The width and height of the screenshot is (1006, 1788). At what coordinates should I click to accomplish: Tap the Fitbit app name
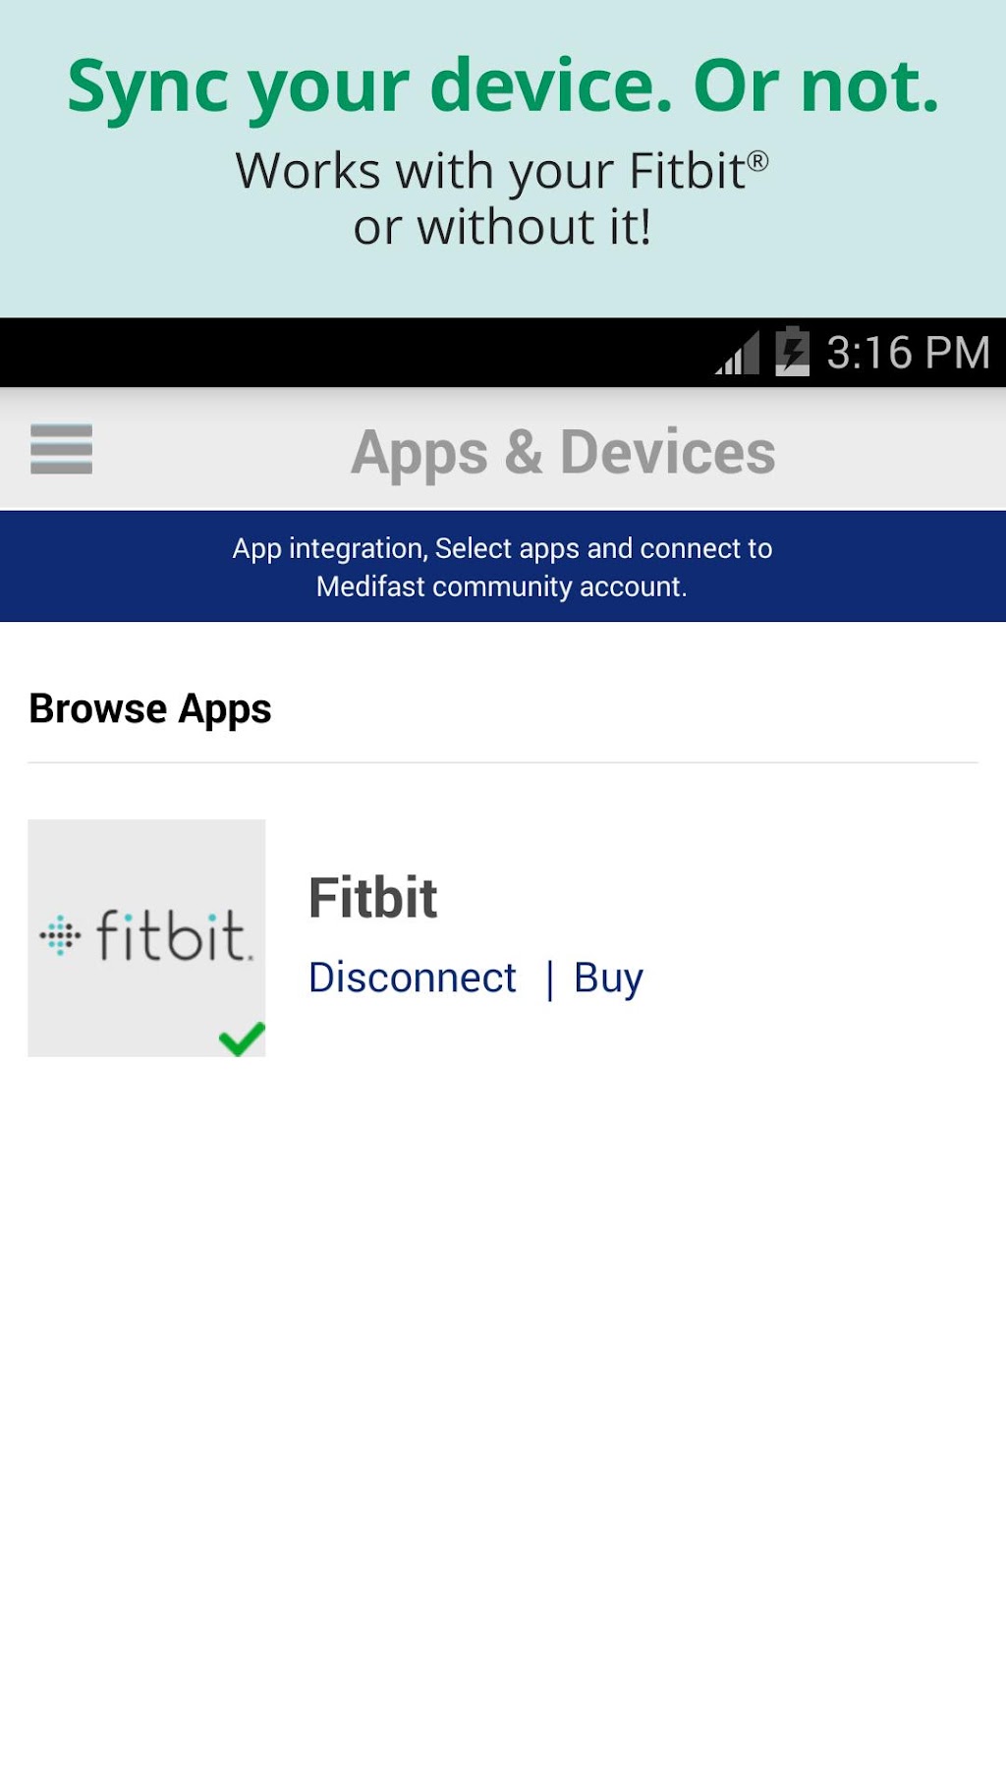[372, 898]
